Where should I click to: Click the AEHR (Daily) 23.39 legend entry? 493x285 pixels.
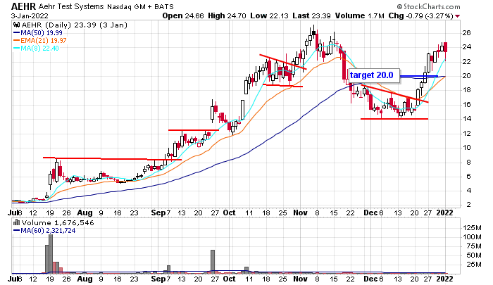74,25
